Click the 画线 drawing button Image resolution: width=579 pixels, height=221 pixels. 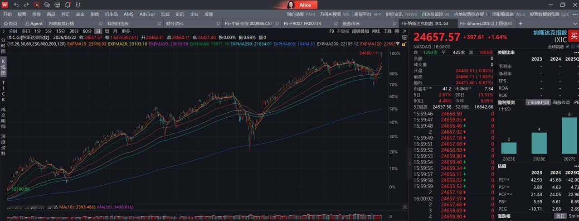pyautogui.click(x=376, y=31)
